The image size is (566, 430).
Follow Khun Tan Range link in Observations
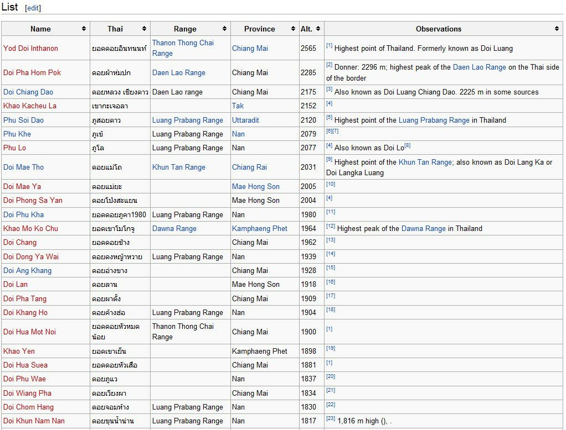(425, 162)
